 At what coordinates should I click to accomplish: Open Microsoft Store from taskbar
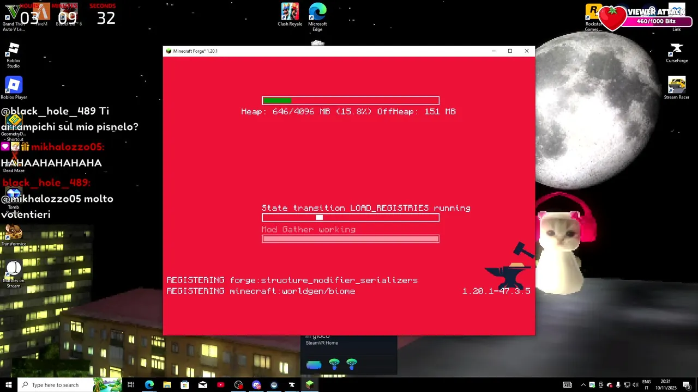click(185, 385)
